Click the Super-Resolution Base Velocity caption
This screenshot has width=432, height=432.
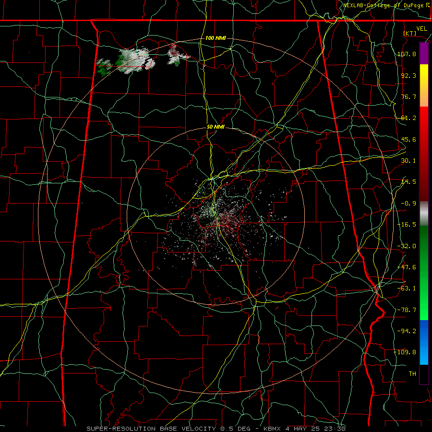[216, 429]
